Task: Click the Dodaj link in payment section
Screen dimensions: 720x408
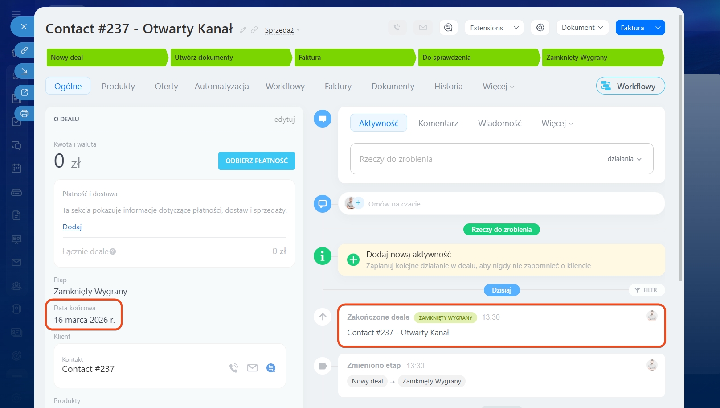Action: 72,227
